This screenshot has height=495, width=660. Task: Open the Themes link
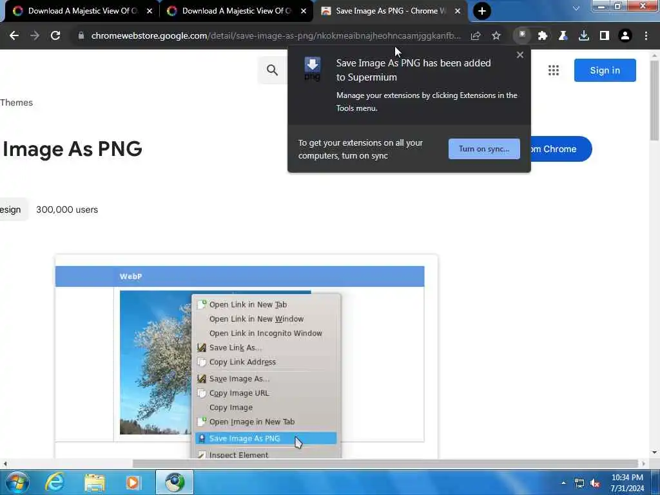pyautogui.click(x=16, y=102)
